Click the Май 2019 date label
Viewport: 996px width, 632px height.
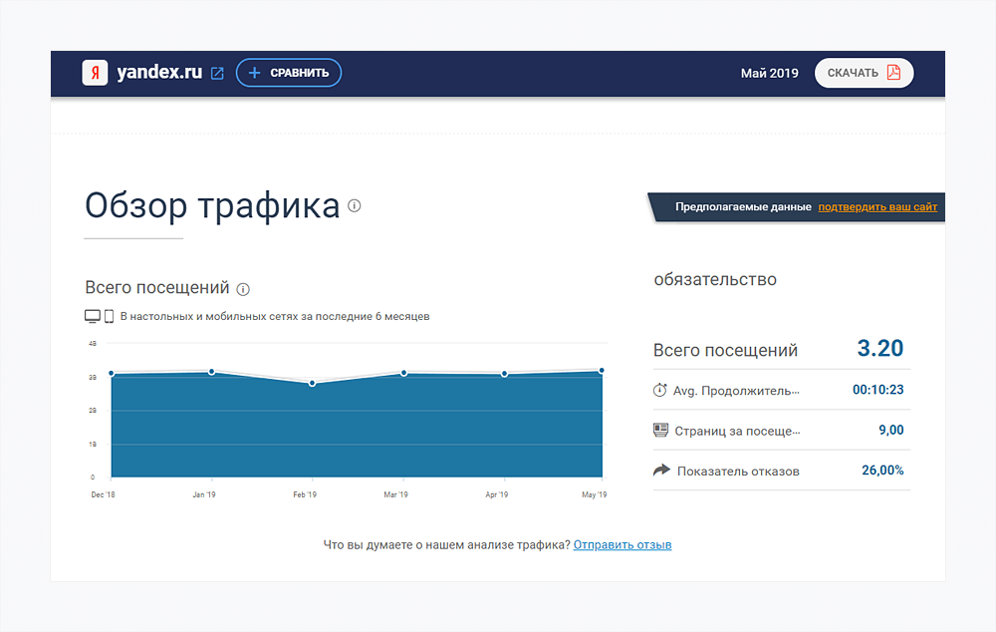tap(769, 73)
